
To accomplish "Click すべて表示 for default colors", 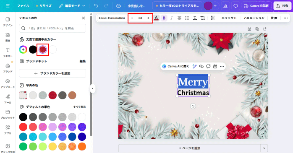I will pyautogui.click(x=79, y=107).
